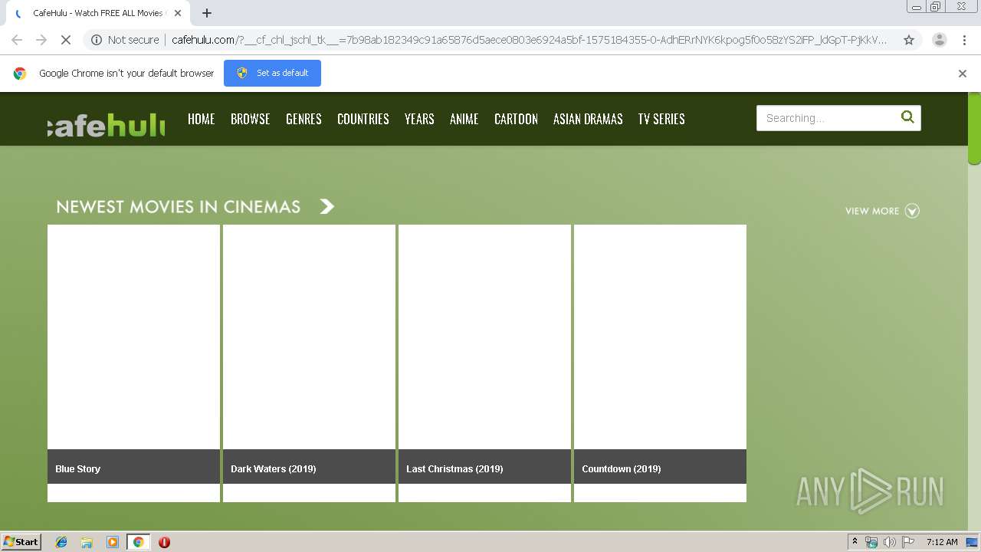
Task: Open Internet Explorer from taskbar
Action: pyautogui.click(x=61, y=542)
